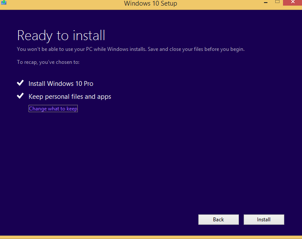Click the text To recap, you've chosen to:
This screenshot has height=239, width=302.
pyautogui.click(x=48, y=62)
